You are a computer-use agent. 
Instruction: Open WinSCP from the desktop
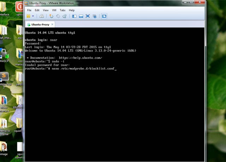tap(4, 55)
